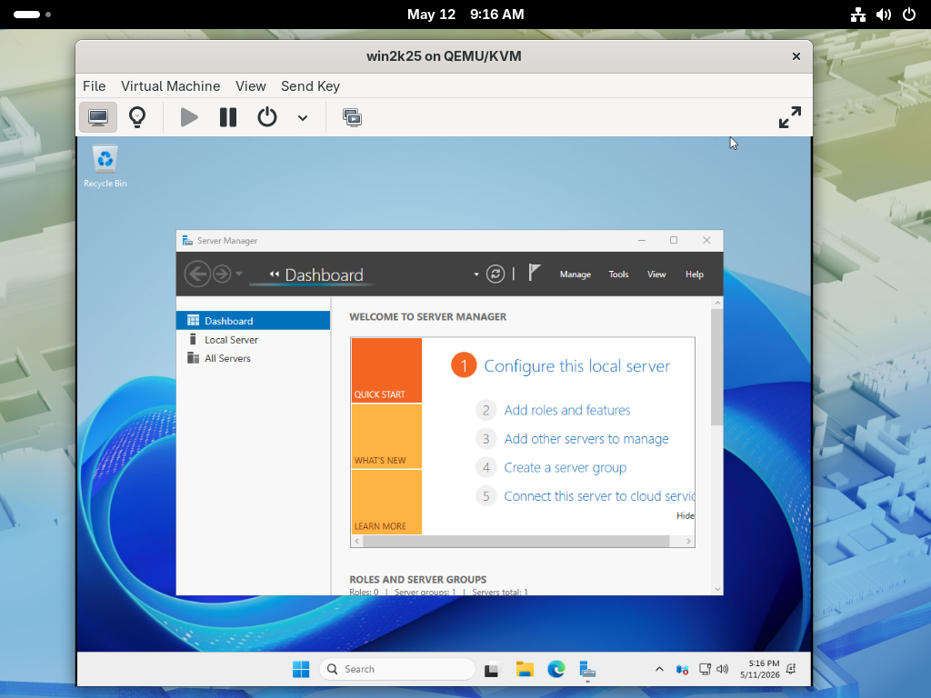Screen dimensions: 931x698
Task: Open the File menu
Action: tap(94, 86)
